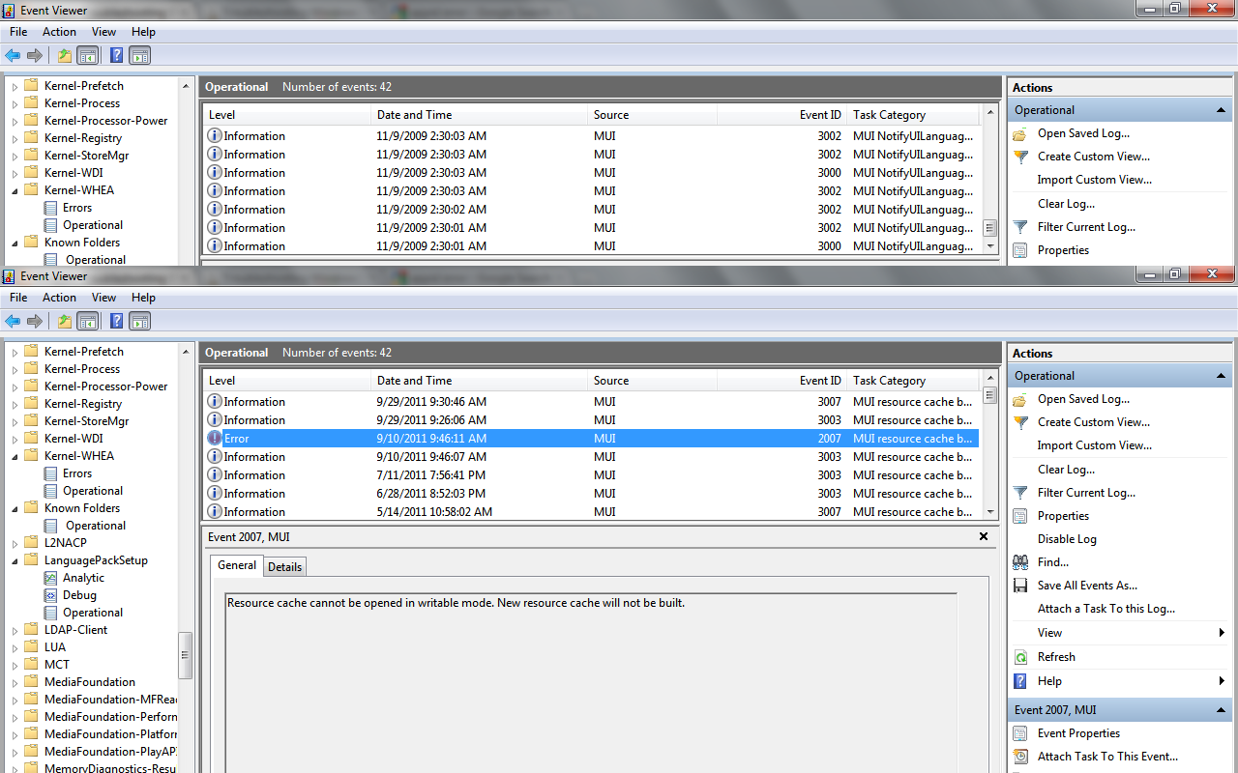
Task: Open the File menu in the lower Event Viewer
Action: click(18, 298)
